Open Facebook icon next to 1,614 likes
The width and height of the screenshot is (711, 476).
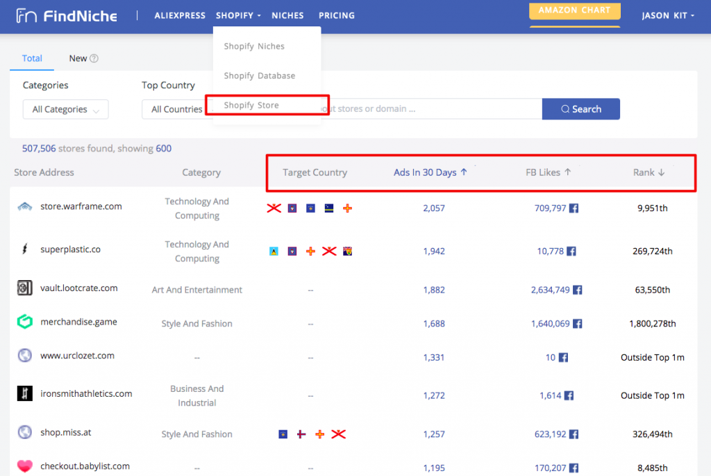pyautogui.click(x=569, y=395)
